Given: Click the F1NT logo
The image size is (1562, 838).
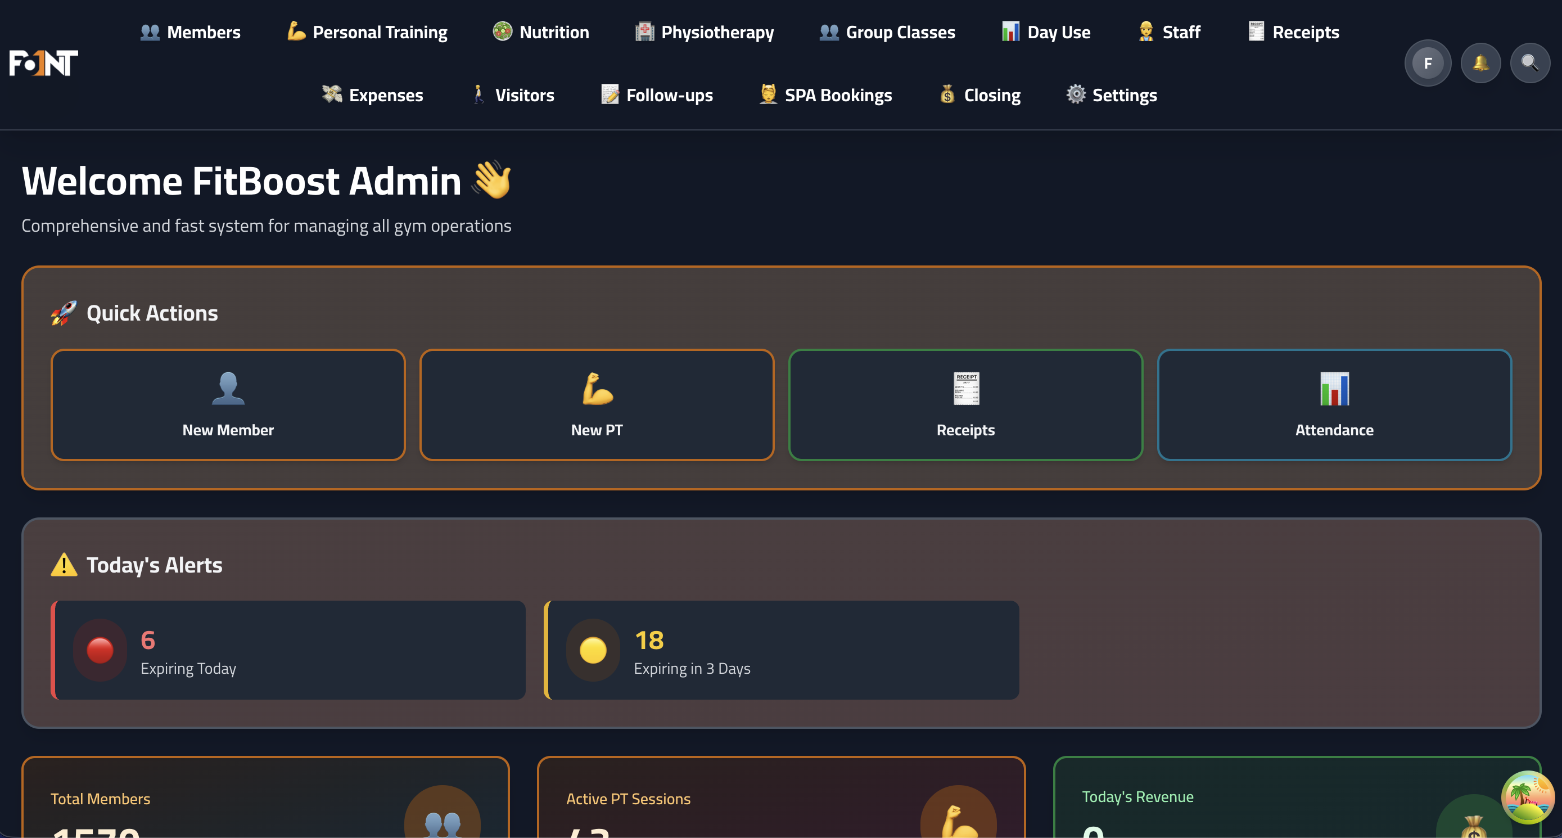Looking at the screenshot, I should click(43, 62).
